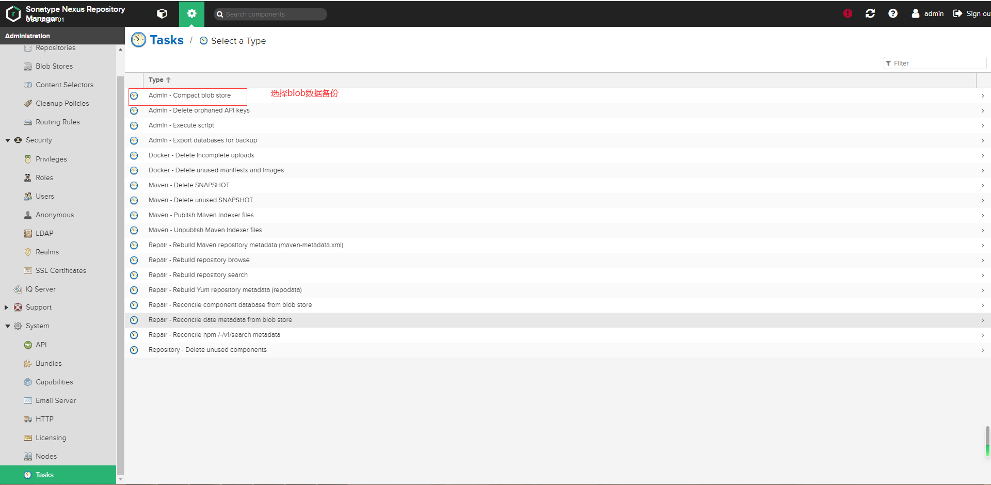
Task: Select the Tasks item in the sidebar
Action: 58,475
